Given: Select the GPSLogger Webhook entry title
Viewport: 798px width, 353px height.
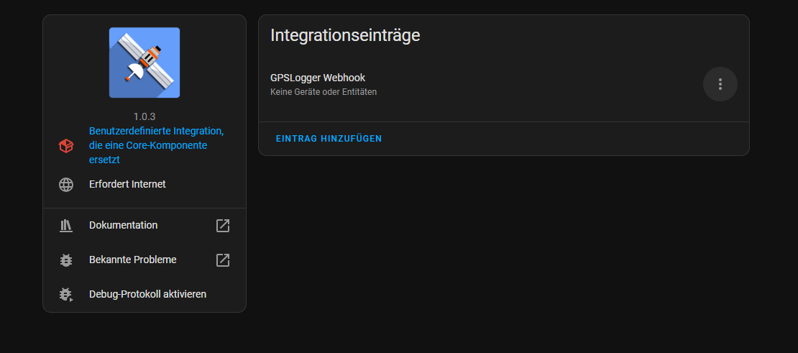Looking at the screenshot, I should pyautogui.click(x=318, y=78).
